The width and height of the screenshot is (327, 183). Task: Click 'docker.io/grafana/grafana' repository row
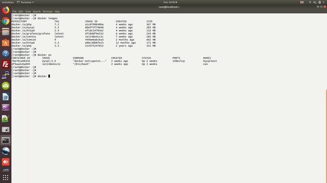click(31, 34)
